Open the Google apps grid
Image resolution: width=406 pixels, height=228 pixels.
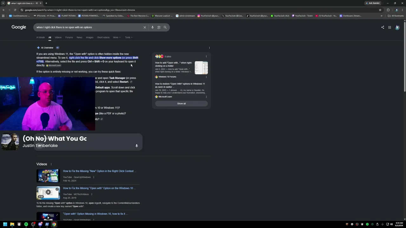[390, 27]
